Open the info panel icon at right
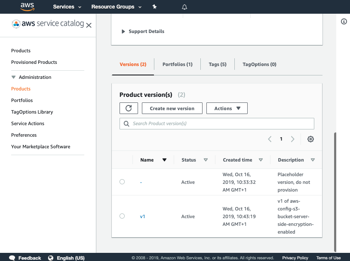This screenshot has height=261, width=350. 344,21
